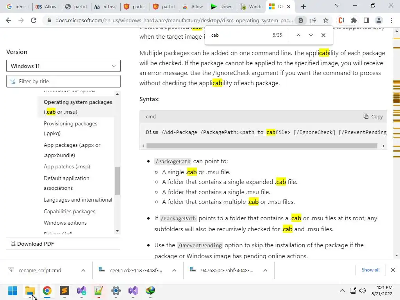400x300 pixels.
Task: Expand cee617d2-1187 download options
Action: (x=174, y=270)
